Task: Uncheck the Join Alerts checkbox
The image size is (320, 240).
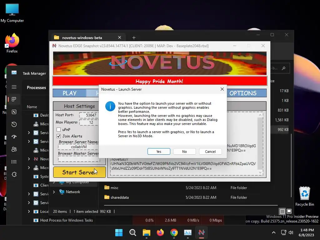Action: point(58,136)
